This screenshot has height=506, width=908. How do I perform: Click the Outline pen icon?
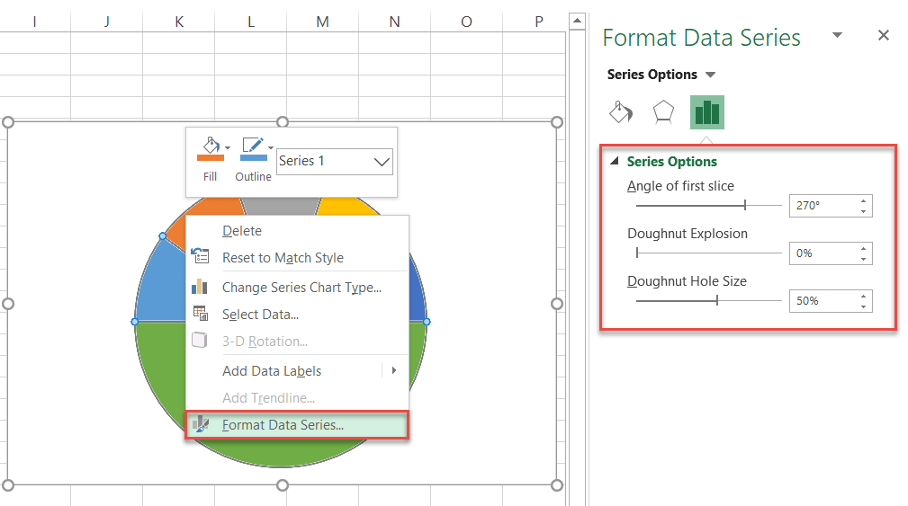(252, 146)
